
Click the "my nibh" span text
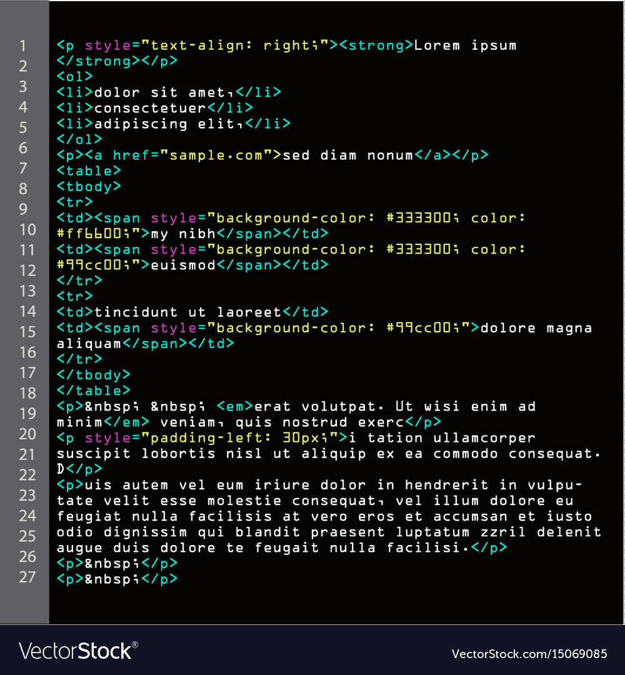click(183, 234)
